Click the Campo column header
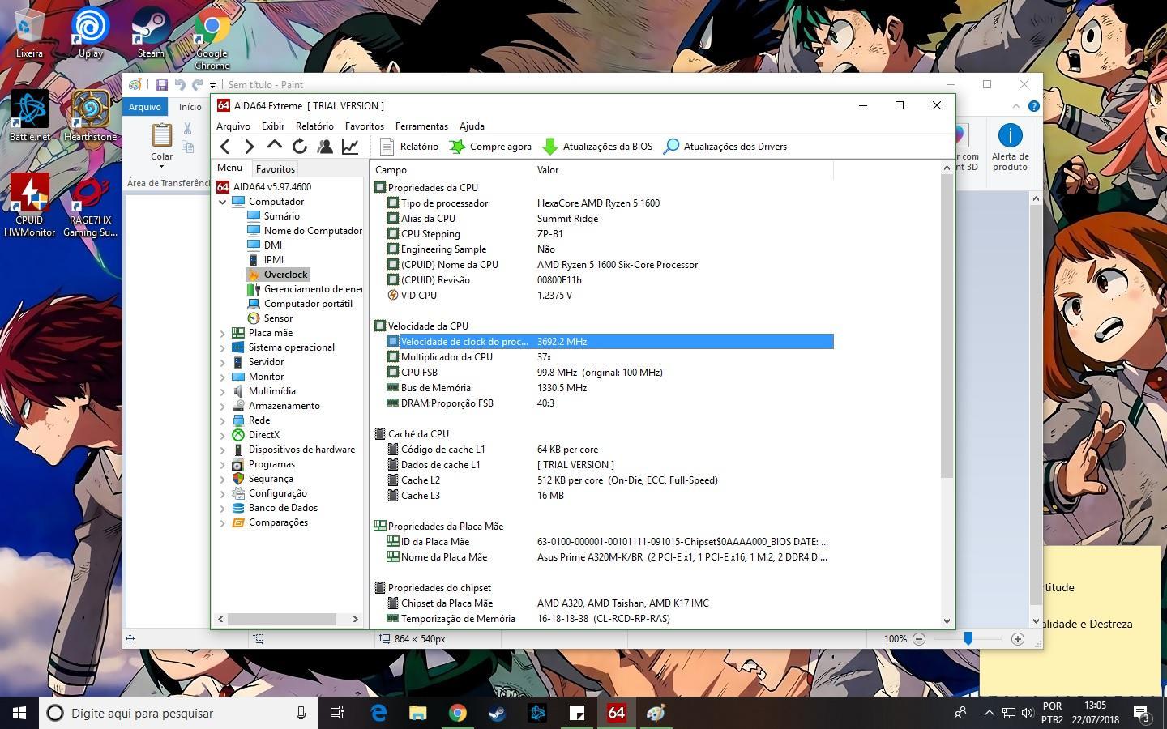This screenshot has width=1167, height=729. click(x=451, y=170)
